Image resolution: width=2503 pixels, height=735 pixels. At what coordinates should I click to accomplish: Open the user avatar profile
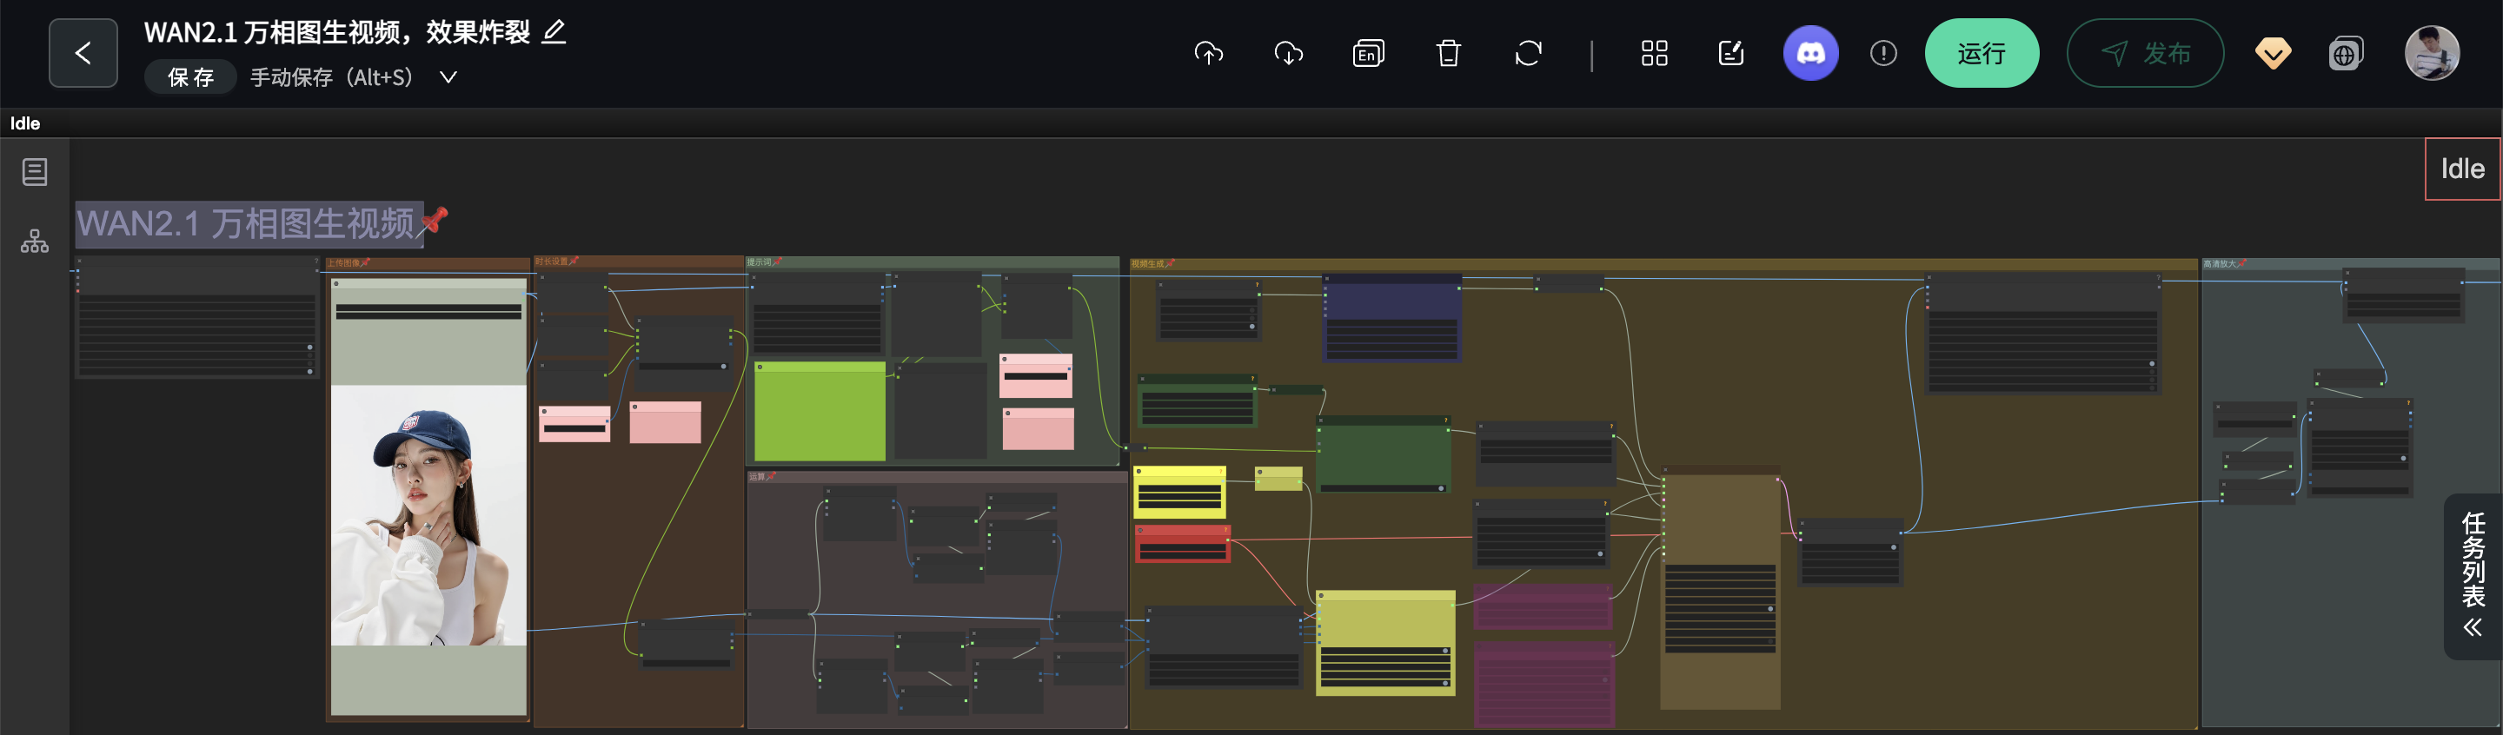pos(2432,53)
